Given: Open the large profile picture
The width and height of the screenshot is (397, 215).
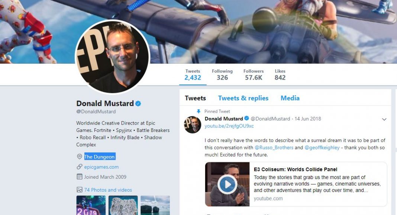Looking at the screenshot, I should coord(113,57).
